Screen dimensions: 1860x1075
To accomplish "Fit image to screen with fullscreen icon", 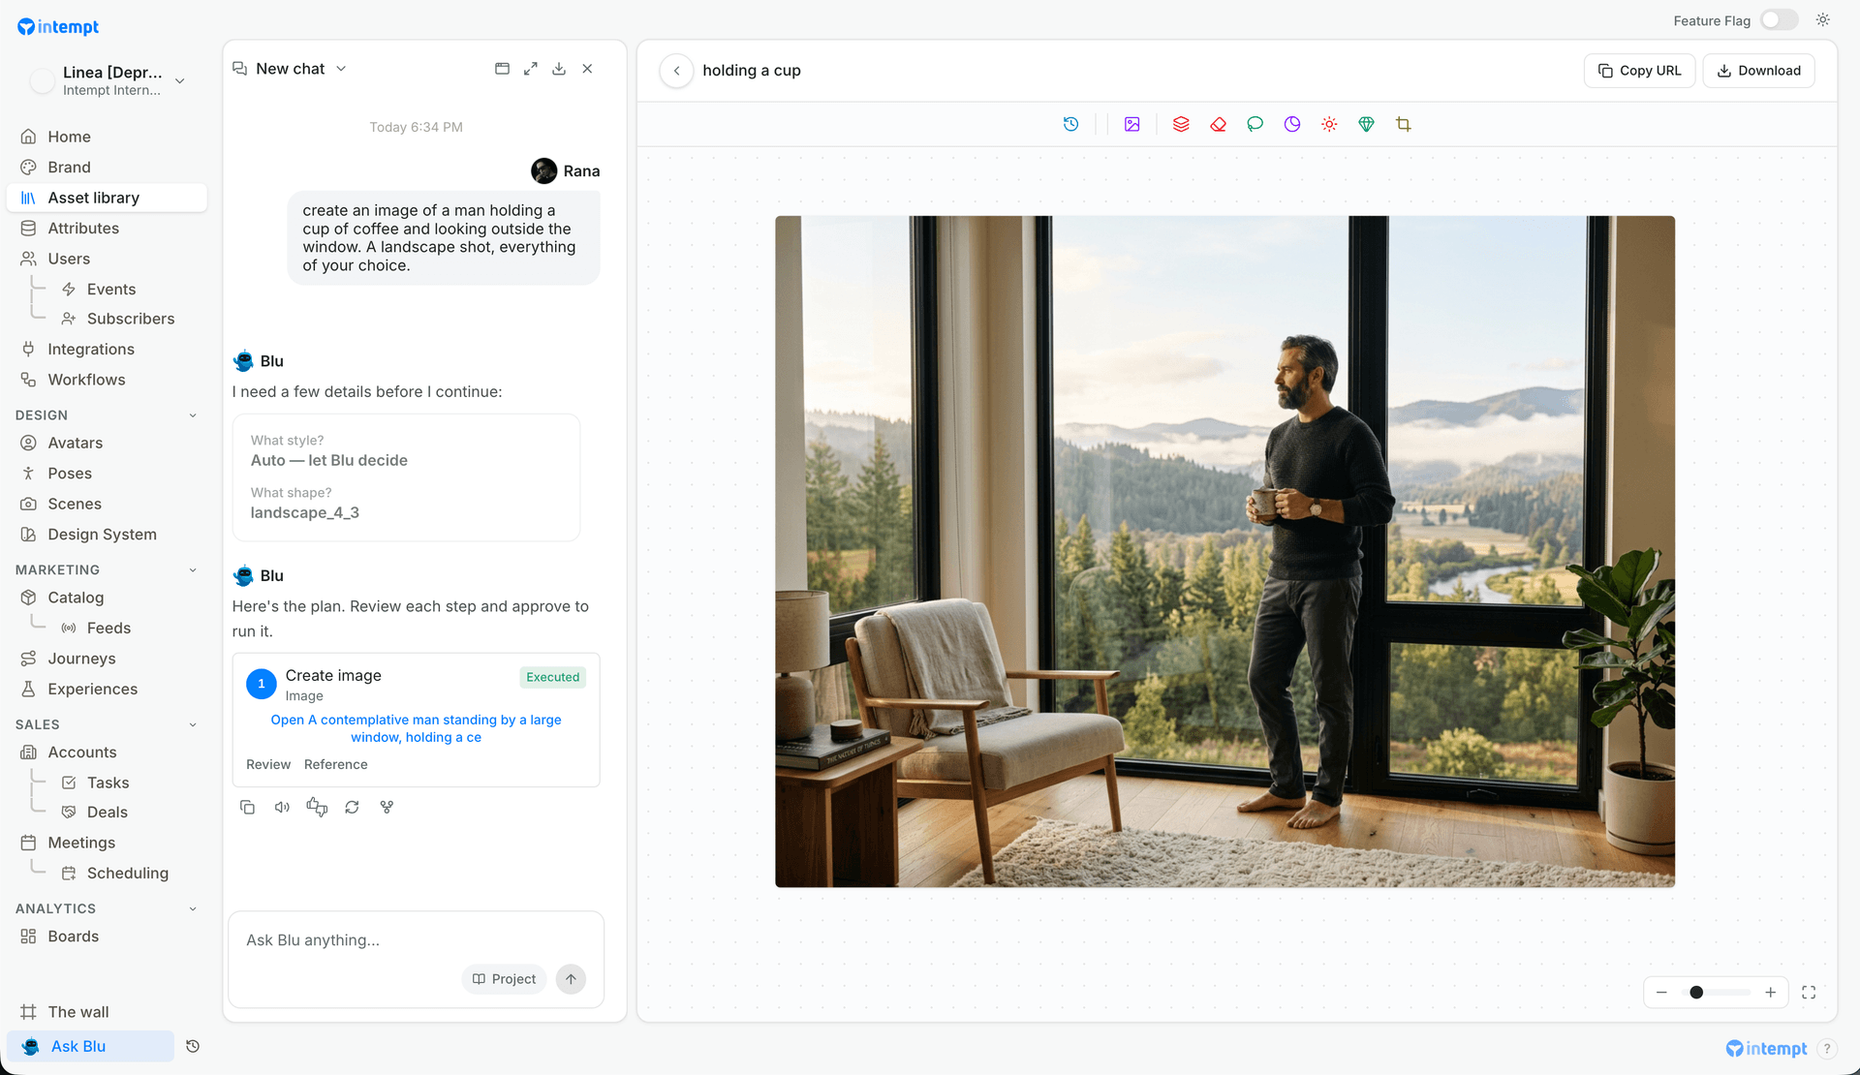I will 1809,993.
